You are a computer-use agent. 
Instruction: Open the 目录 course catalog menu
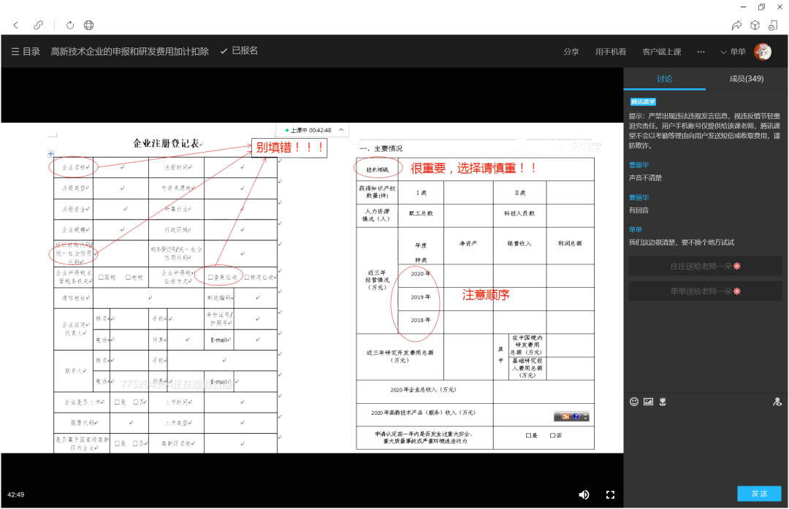pos(26,51)
